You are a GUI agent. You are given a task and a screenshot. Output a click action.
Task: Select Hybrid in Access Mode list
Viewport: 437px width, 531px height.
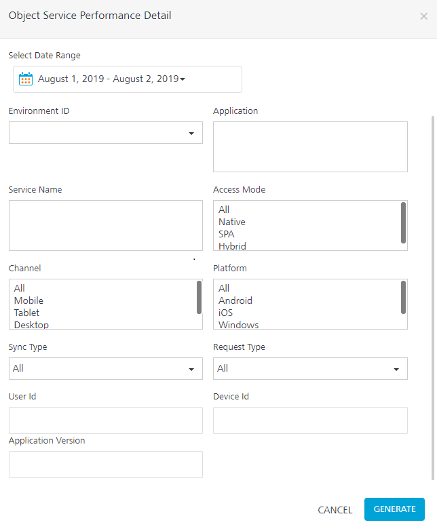[232, 246]
